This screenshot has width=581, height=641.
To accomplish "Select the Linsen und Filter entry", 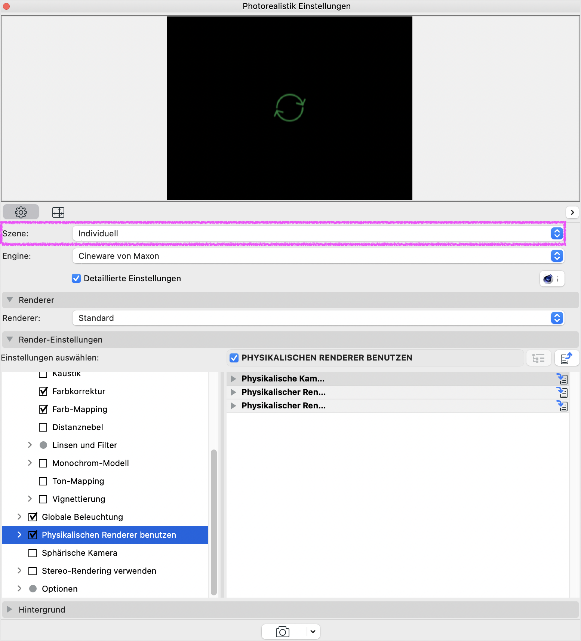I will point(84,445).
